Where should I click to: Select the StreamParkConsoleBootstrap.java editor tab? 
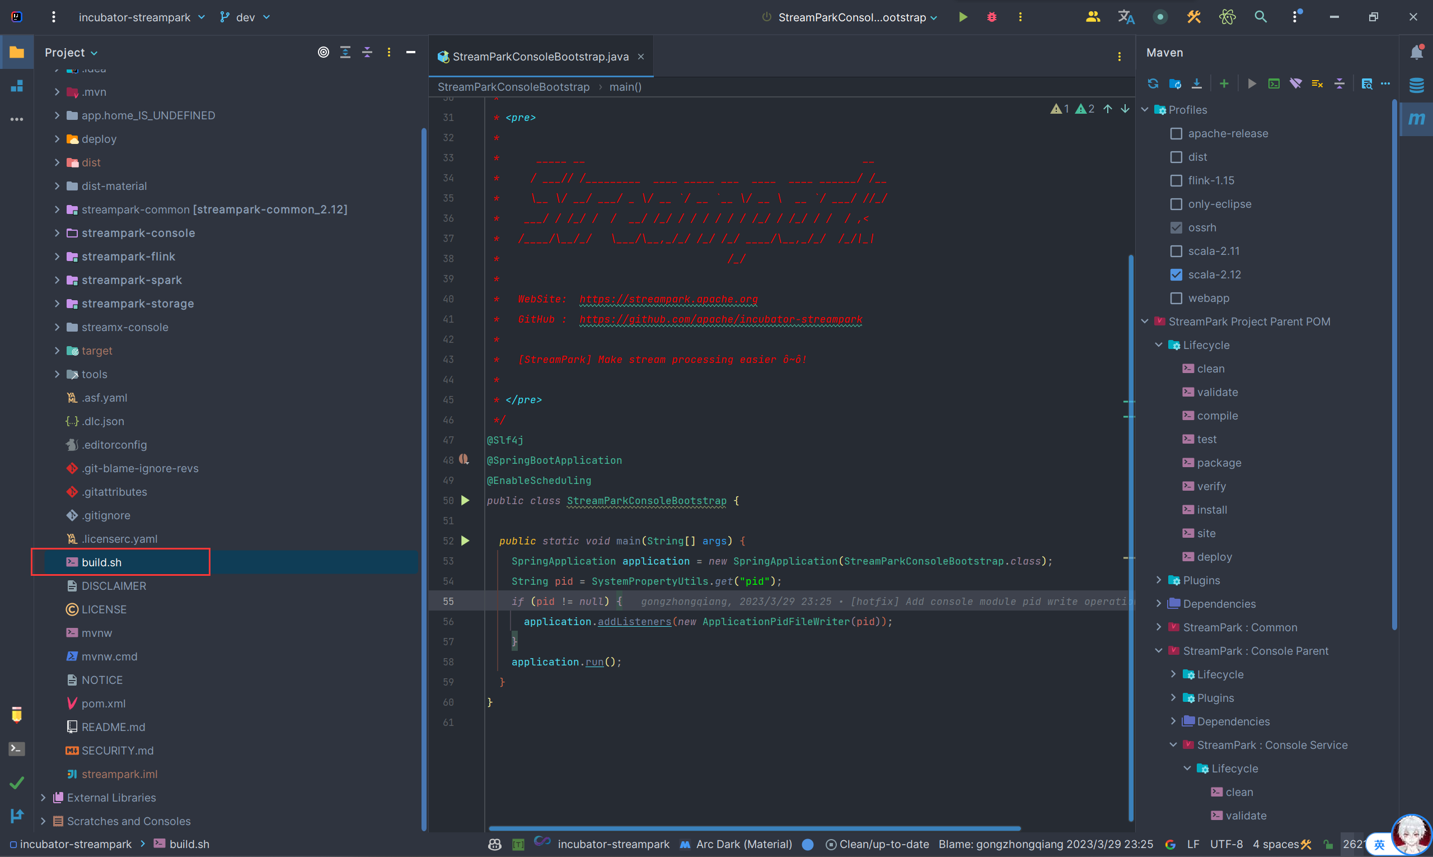click(x=540, y=57)
